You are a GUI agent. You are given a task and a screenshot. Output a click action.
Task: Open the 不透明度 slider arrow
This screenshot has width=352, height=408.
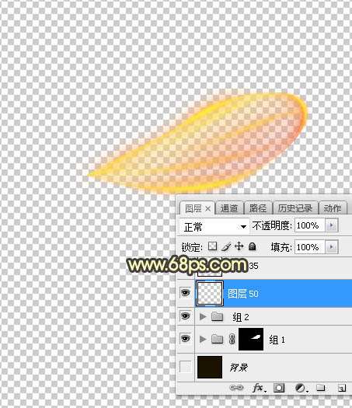tap(332, 225)
